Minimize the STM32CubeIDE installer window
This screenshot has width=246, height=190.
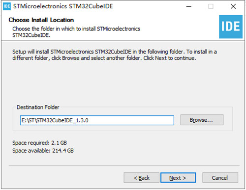(x=189, y=6)
